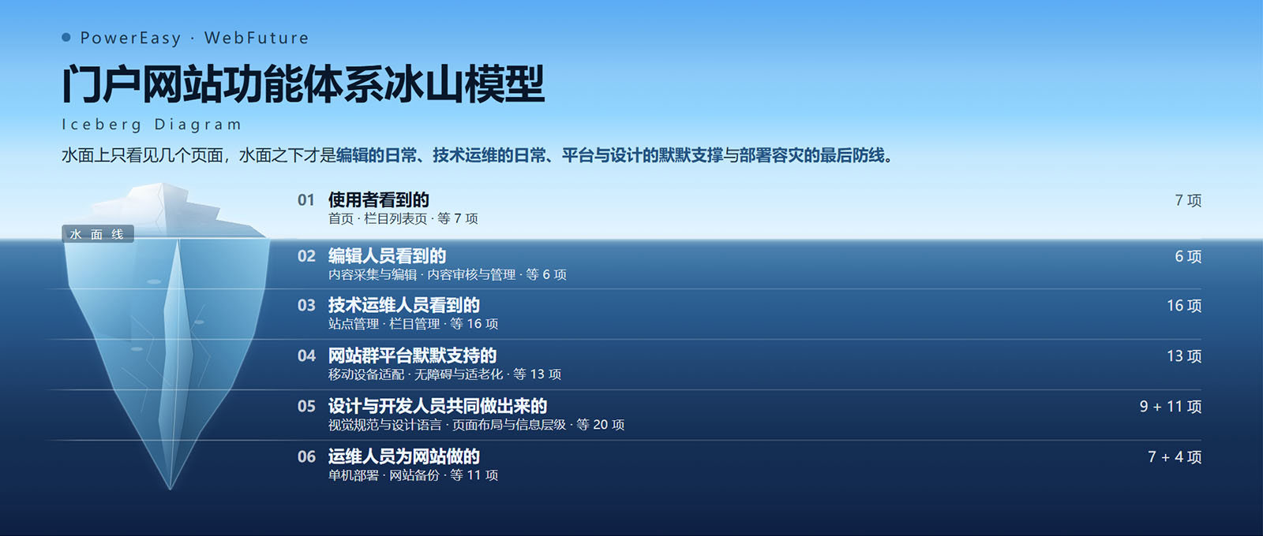Click the 7 项 count at right
The width and height of the screenshot is (1263, 536).
coord(1188,200)
